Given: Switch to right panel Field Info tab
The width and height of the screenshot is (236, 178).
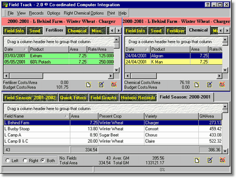Looking at the screenshot, I should (x=135, y=30).
